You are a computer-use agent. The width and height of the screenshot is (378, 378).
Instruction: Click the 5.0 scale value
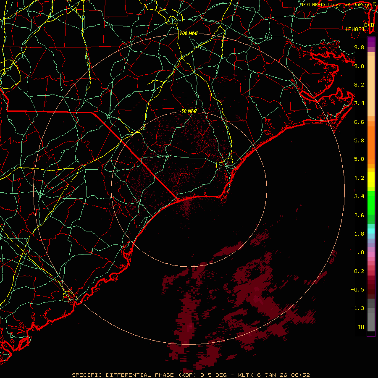pyautogui.click(x=359, y=159)
